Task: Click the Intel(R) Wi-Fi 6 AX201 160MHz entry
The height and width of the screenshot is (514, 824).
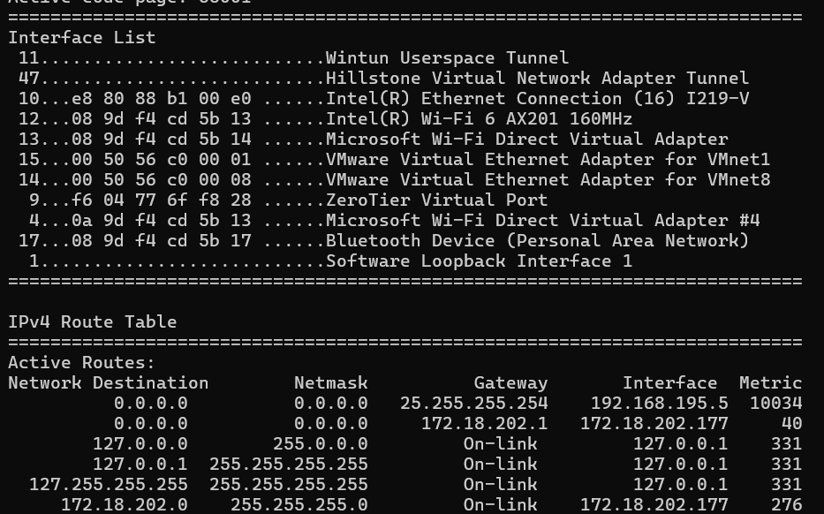Action: point(479,118)
